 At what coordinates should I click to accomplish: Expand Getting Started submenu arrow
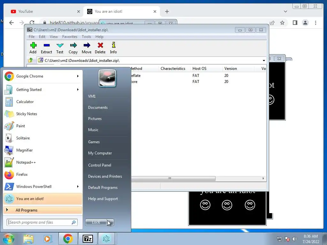tap(78, 90)
